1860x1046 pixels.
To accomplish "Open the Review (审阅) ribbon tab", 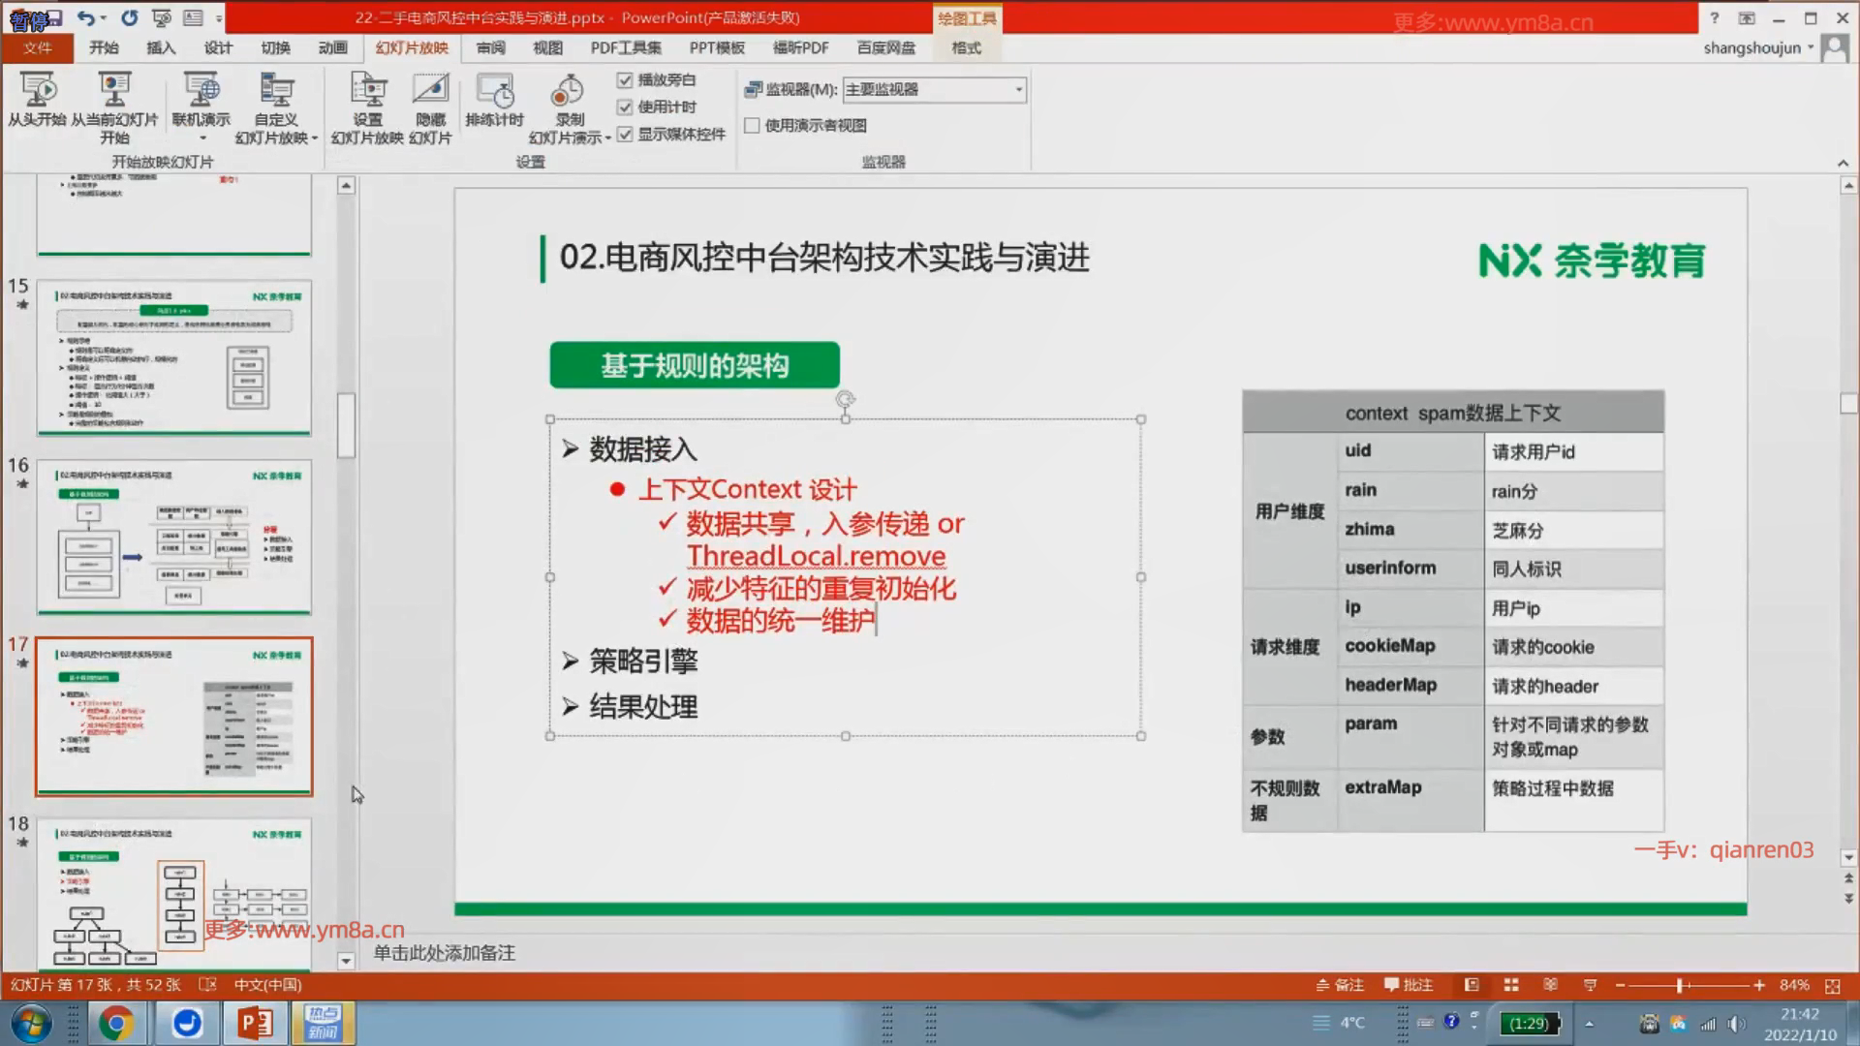I will click(x=490, y=47).
